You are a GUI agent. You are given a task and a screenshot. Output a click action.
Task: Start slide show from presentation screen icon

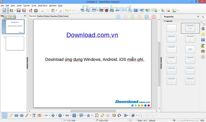point(142,10)
